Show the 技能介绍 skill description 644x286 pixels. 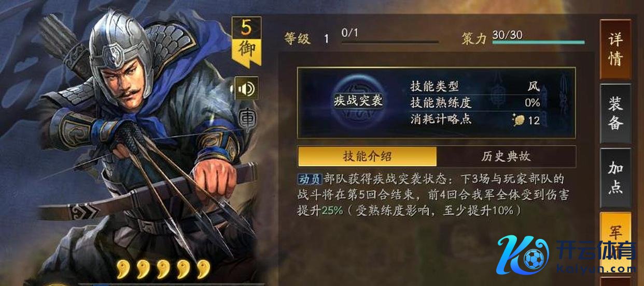tap(367, 156)
